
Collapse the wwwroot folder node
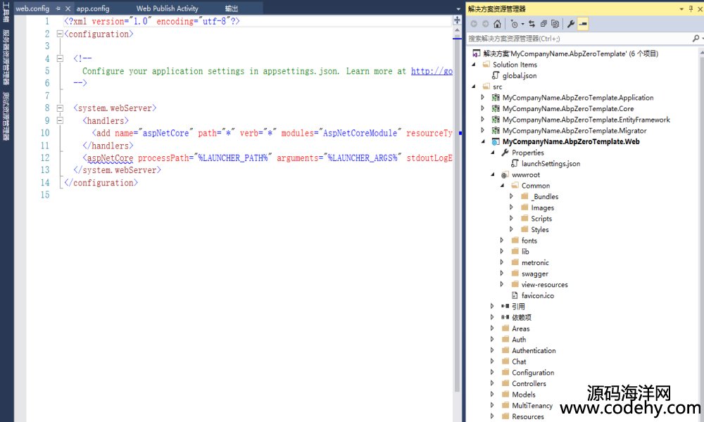click(492, 175)
